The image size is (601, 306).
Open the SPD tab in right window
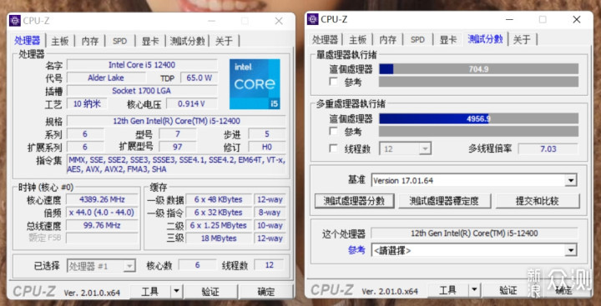[417, 39]
